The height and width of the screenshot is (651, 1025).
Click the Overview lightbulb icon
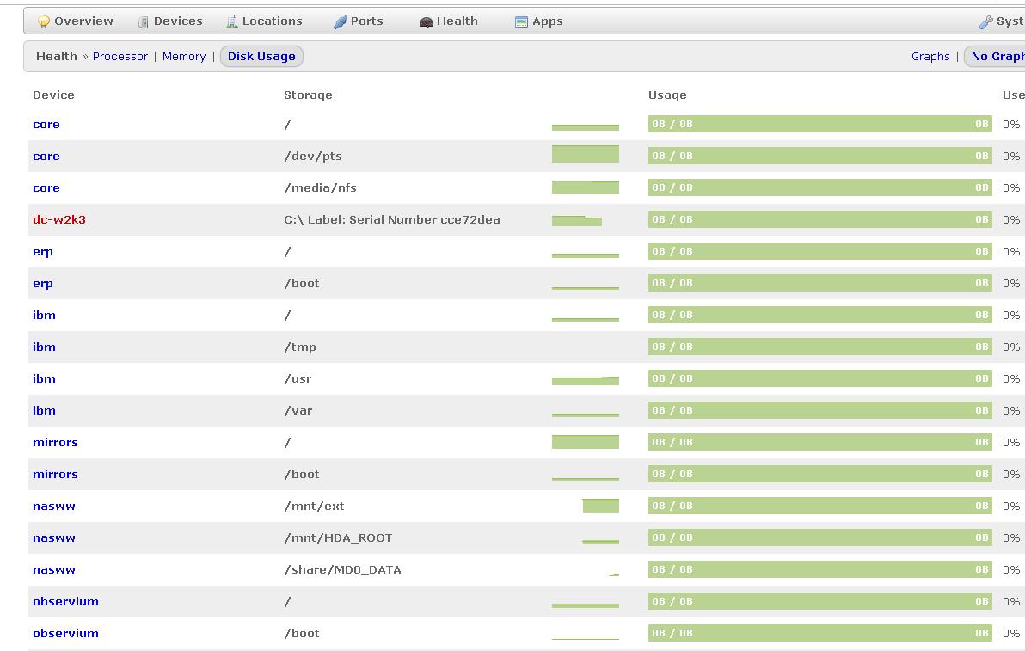[44, 22]
